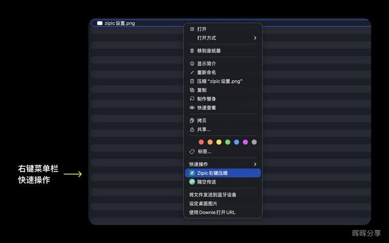Viewport: 389px width, 243px height.
Task: Click the pencil icon beside 重新命名
Action: (x=192, y=72)
